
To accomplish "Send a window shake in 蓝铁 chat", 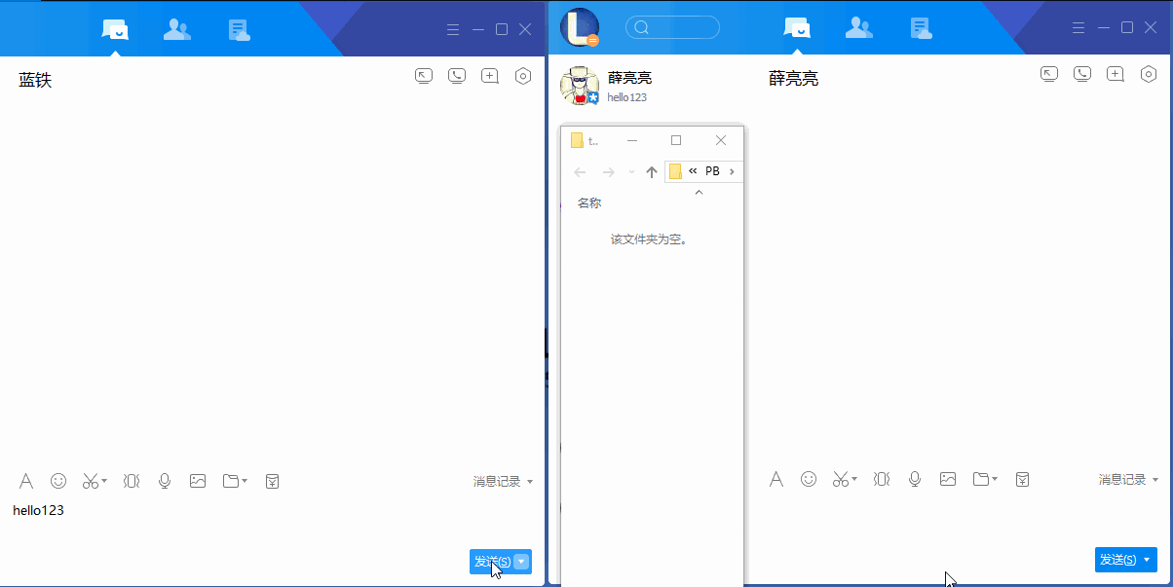I will (132, 481).
